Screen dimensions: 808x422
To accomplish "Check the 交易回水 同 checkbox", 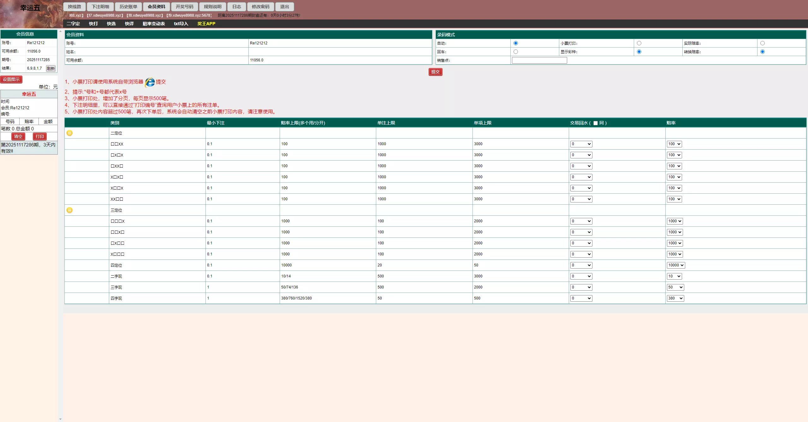I will 596,123.
